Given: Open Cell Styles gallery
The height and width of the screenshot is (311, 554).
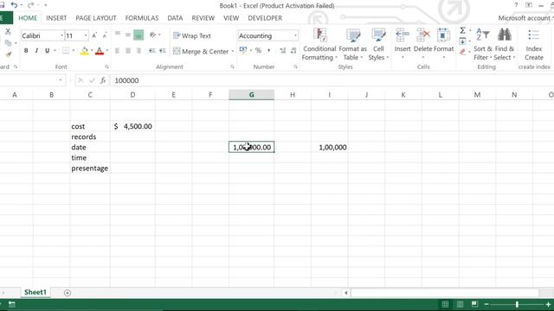Looking at the screenshot, I should (378, 44).
